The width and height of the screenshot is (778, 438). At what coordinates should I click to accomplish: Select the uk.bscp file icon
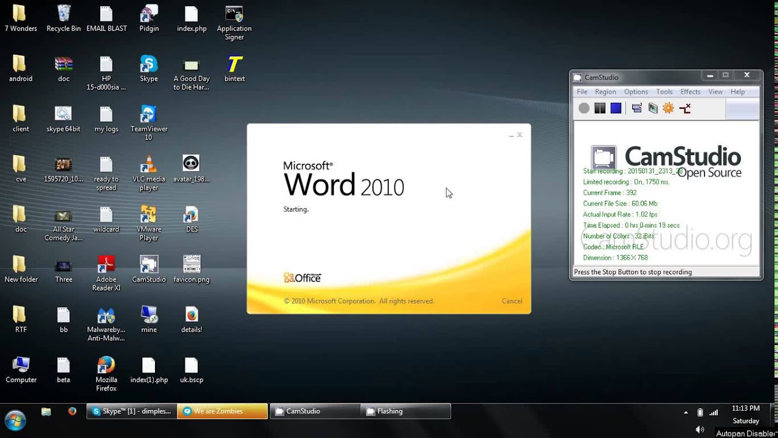pyautogui.click(x=191, y=370)
